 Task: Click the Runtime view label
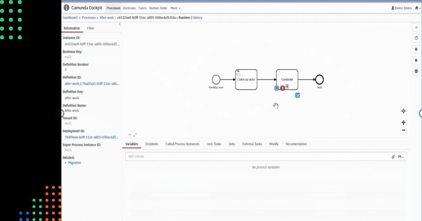(x=184, y=18)
